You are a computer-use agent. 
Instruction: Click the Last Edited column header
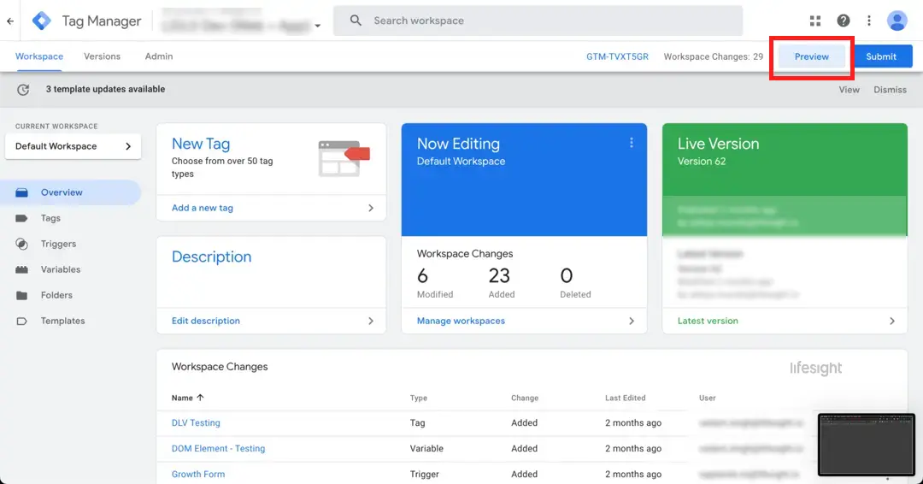coord(625,398)
